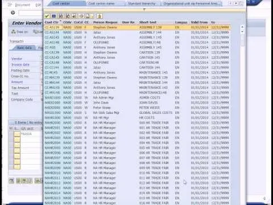Viewport: 273px width, 205px height.
Task: Switch to Organizational unit via Personnel Area tab
Action: 192,3
